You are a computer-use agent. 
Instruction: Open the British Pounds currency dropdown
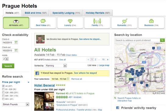(16, 104)
